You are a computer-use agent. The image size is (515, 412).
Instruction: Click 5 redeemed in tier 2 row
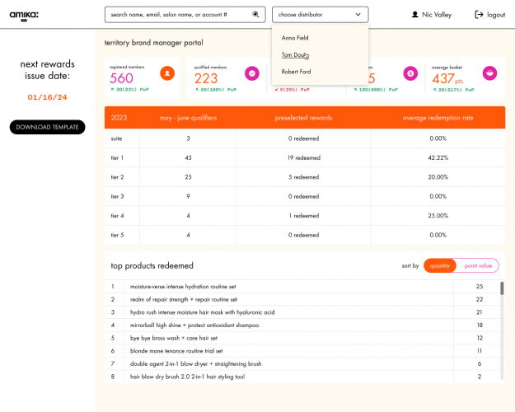tap(303, 177)
